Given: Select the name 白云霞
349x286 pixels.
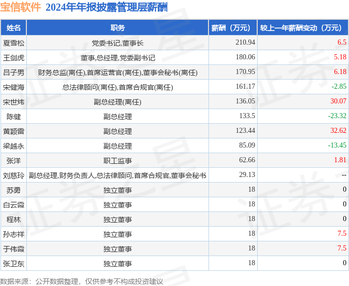Looking at the screenshot, I should (14, 205).
